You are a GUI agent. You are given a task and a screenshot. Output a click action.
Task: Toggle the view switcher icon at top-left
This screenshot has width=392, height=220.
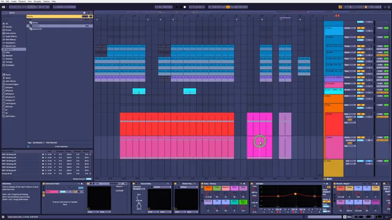click(4, 7)
